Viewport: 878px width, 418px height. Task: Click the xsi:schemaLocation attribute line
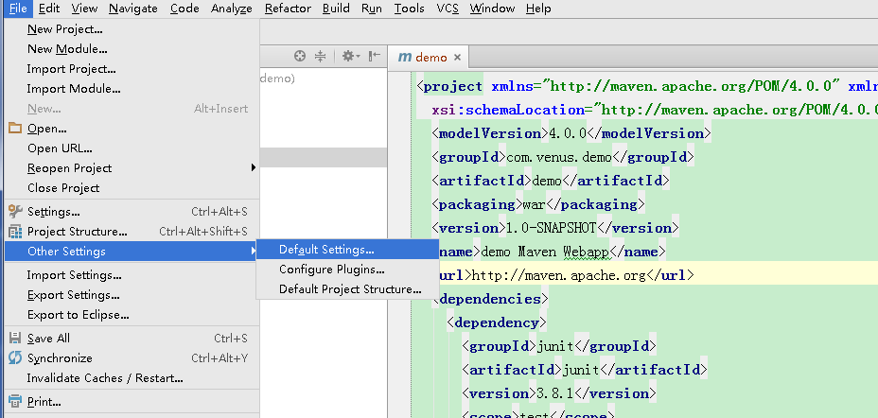pyautogui.click(x=655, y=110)
